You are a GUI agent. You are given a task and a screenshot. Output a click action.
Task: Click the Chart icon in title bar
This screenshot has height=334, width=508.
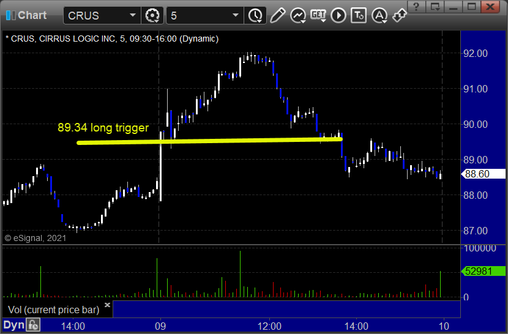click(x=10, y=15)
